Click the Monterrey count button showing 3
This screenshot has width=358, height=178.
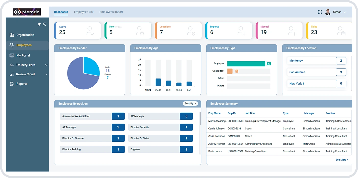click(x=341, y=61)
